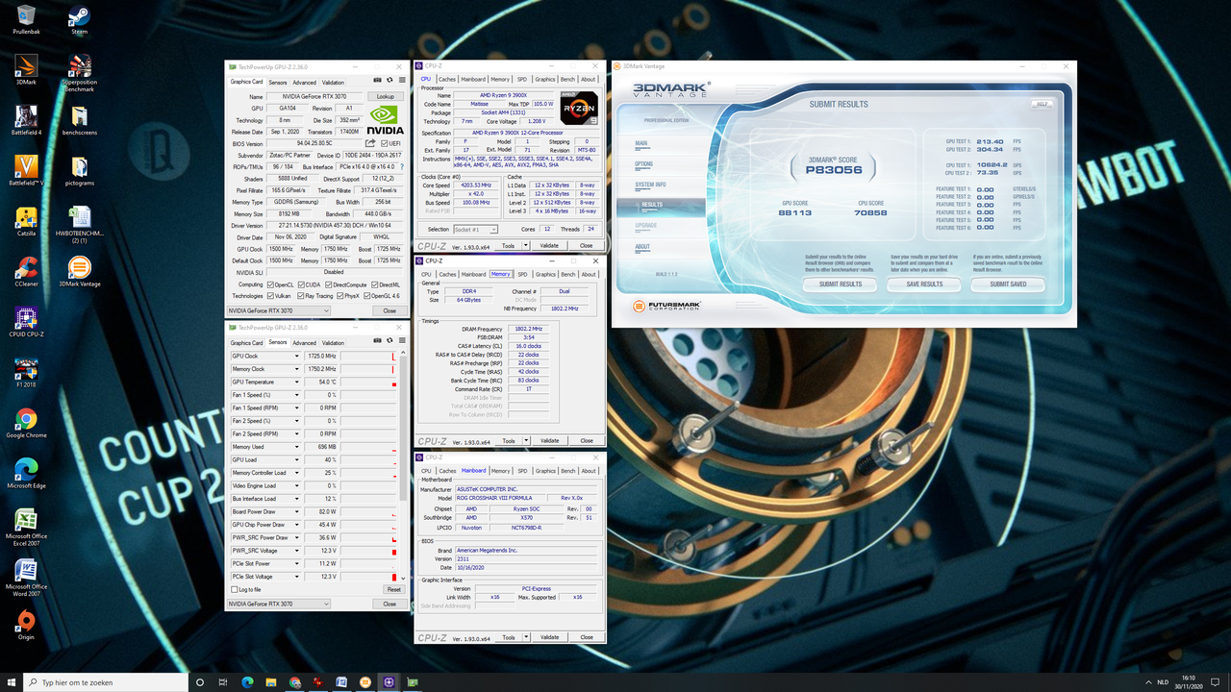Click the Lookup button in GPU-Z
Image resolution: width=1231 pixels, height=692 pixels.
pyautogui.click(x=385, y=96)
